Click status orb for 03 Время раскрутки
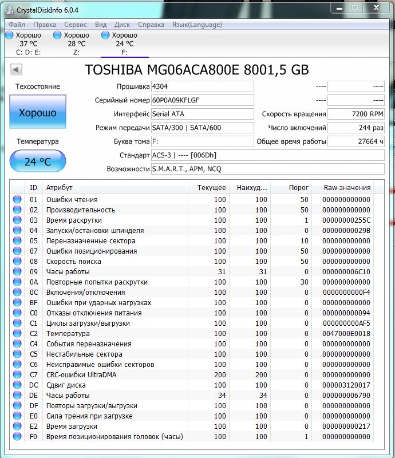 17,220
